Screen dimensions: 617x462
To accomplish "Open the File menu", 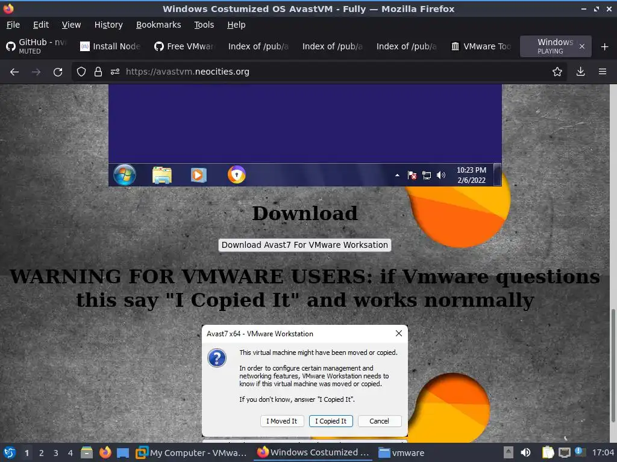I will pyautogui.click(x=13, y=25).
